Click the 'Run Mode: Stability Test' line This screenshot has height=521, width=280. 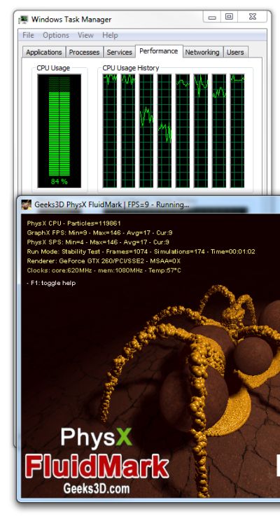(141, 251)
